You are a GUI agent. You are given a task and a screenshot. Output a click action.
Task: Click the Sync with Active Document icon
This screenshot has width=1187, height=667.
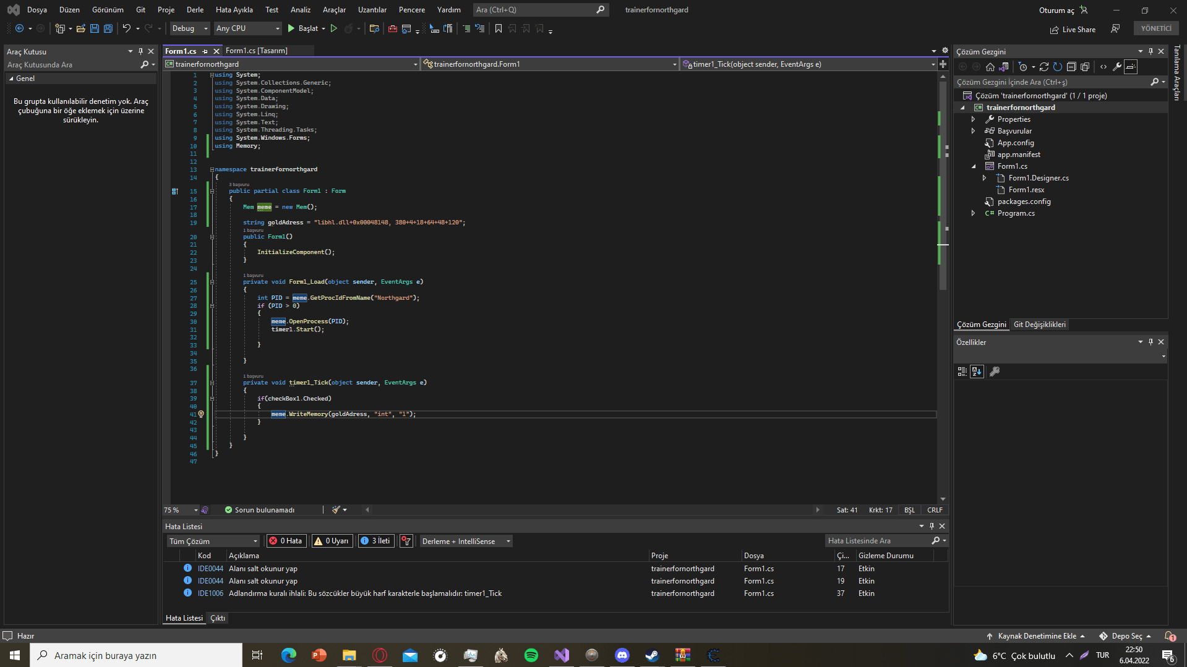coord(1044,67)
